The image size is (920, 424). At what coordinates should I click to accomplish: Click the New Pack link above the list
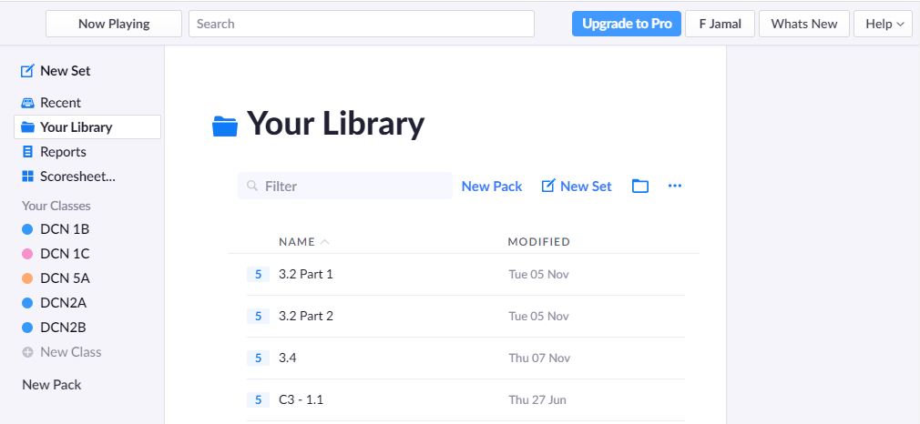[x=492, y=187]
